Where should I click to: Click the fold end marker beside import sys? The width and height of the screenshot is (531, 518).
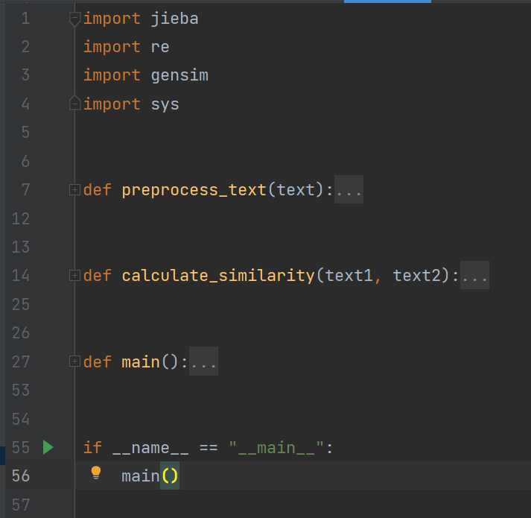74,103
